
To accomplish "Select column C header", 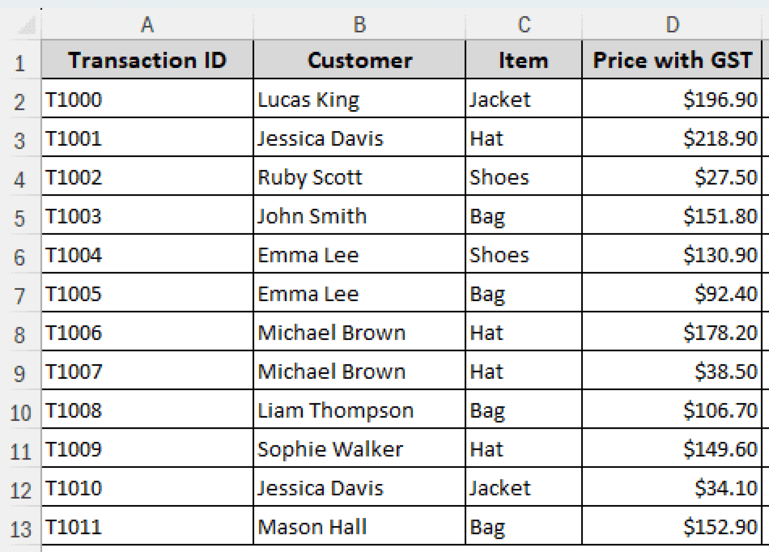I will [x=524, y=25].
